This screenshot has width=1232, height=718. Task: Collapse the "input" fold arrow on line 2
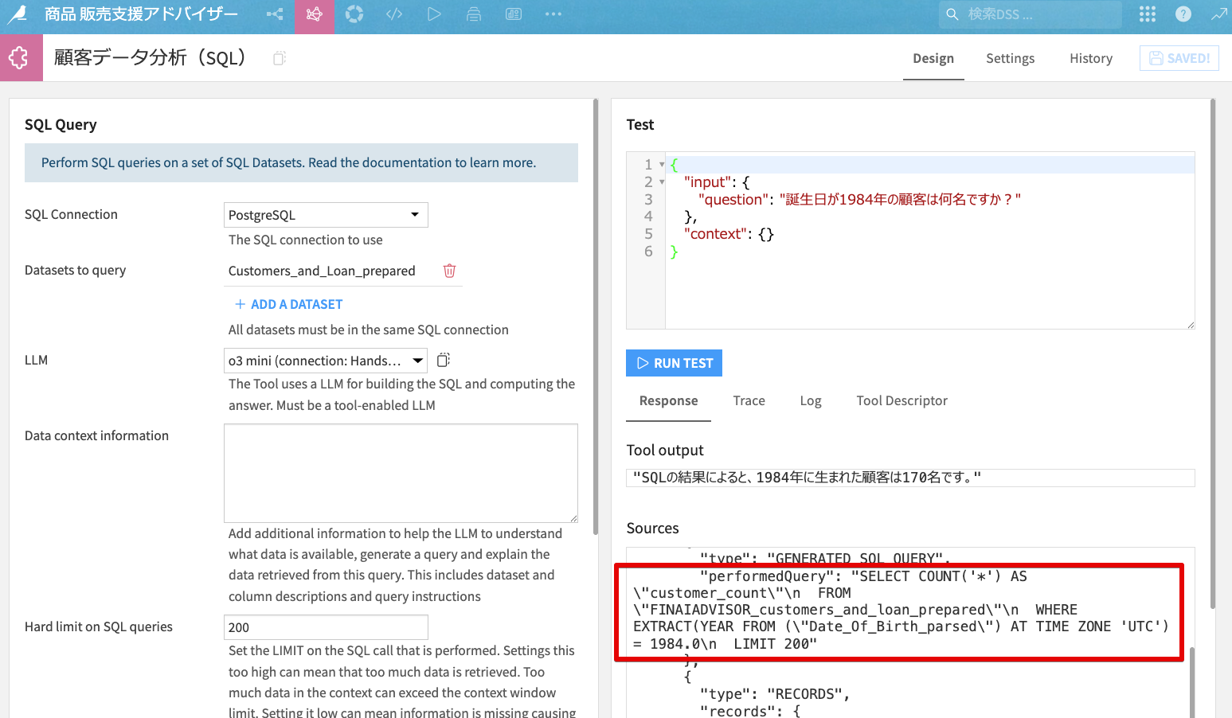[662, 182]
